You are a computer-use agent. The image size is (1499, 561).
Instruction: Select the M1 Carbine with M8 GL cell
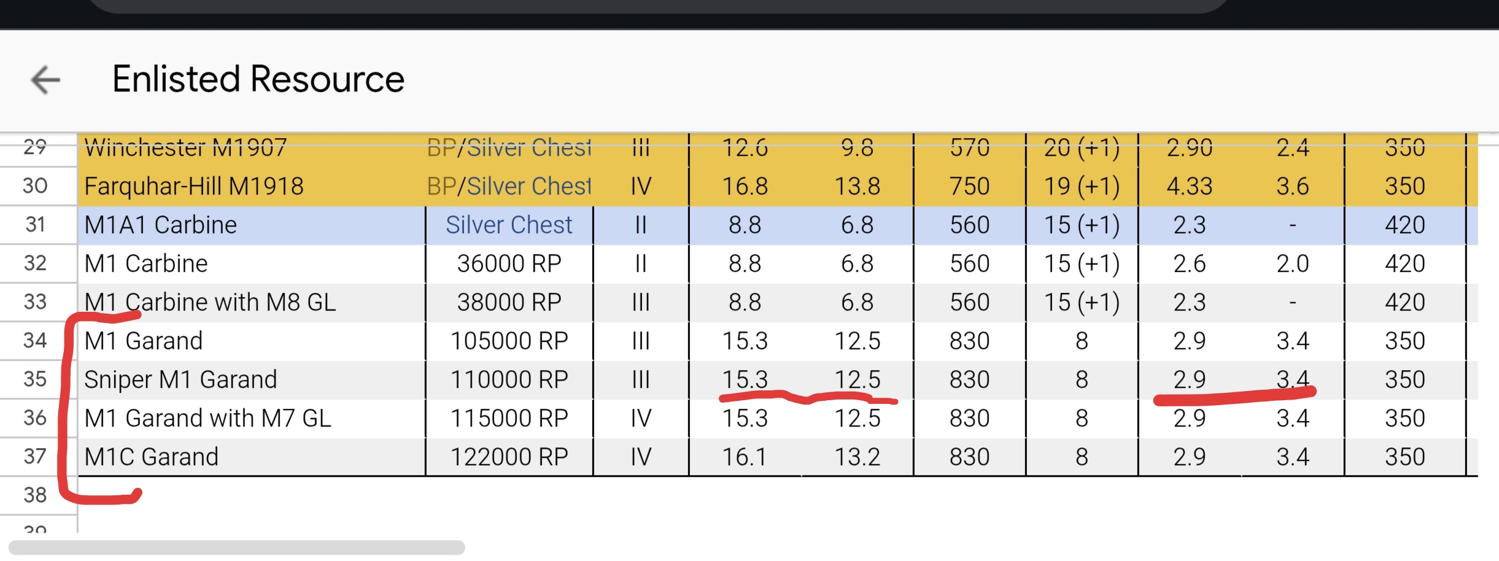point(210,302)
